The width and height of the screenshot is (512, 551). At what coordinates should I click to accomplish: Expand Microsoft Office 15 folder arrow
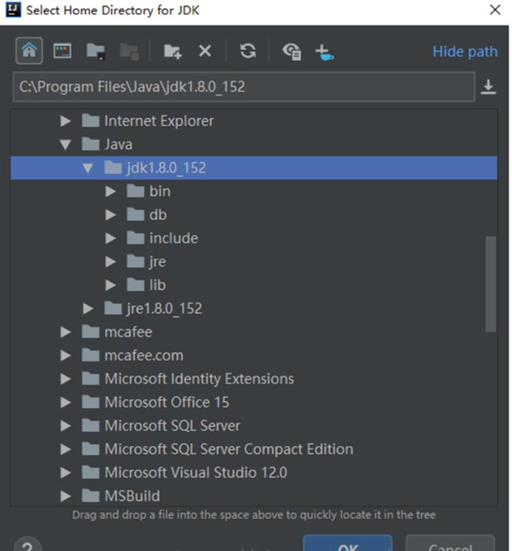click(65, 403)
